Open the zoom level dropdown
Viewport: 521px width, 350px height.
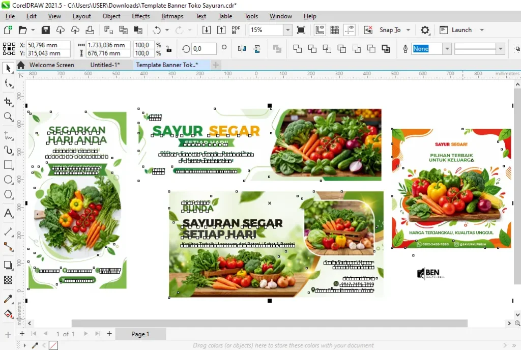[x=288, y=30]
